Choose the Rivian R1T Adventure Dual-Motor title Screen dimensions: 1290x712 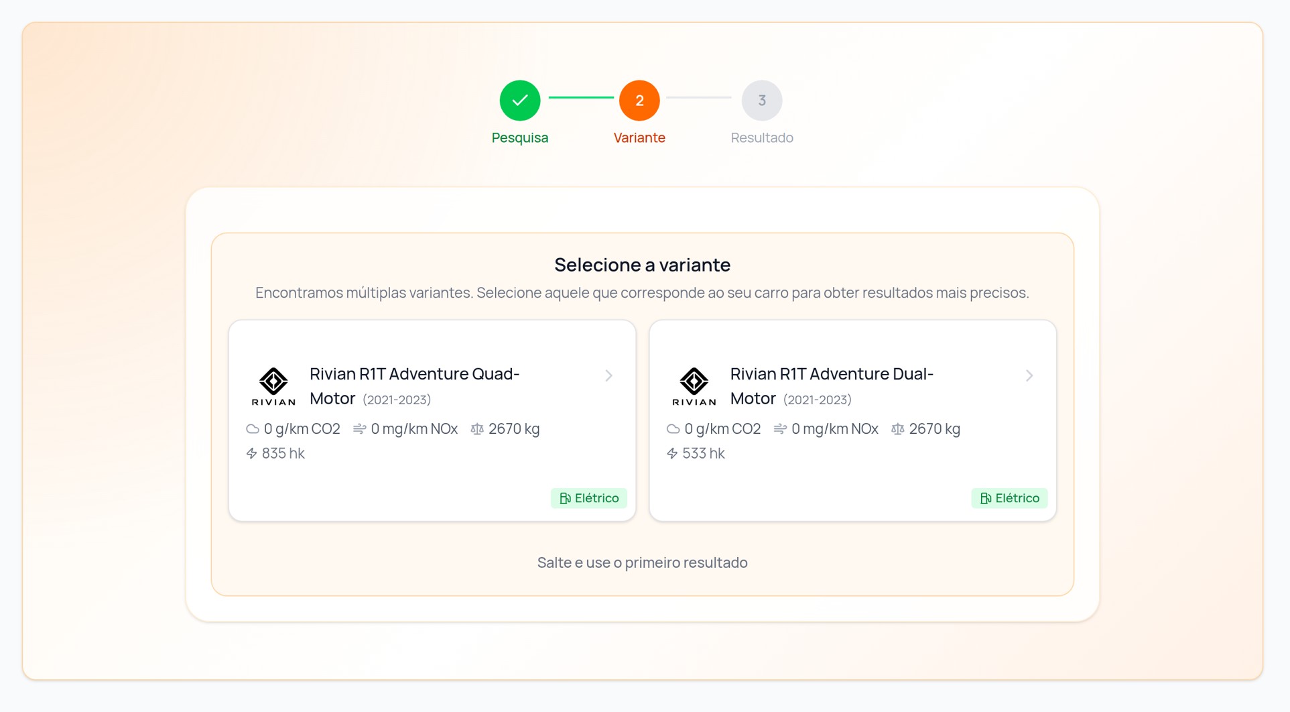(x=832, y=386)
